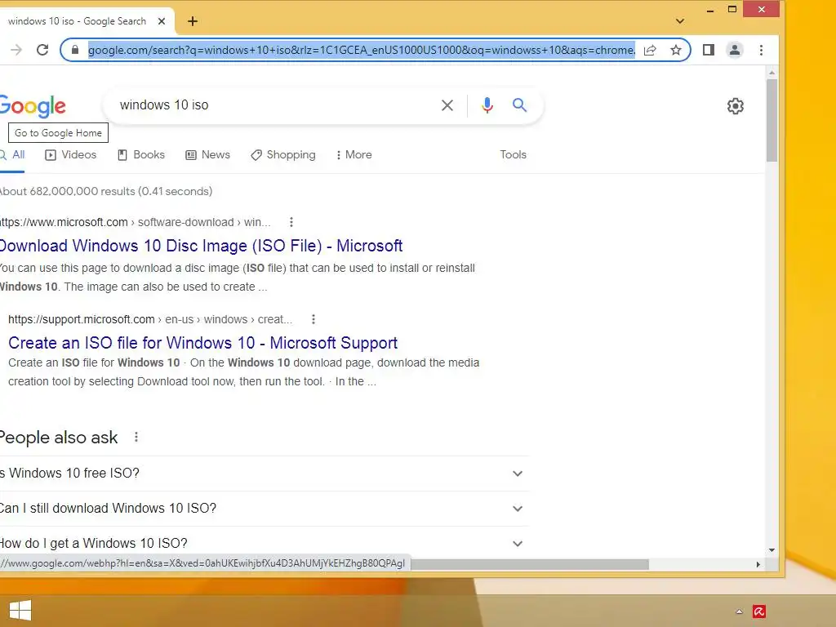
Task: Maximize the Chrome window
Action: [x=732, y=9]
